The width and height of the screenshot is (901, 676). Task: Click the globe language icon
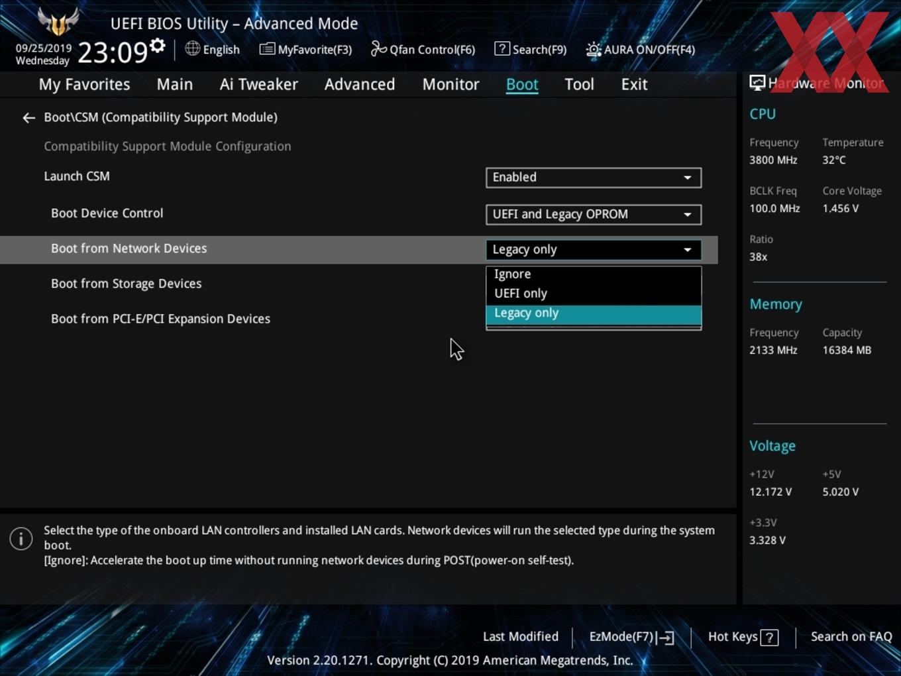(192, 48)
